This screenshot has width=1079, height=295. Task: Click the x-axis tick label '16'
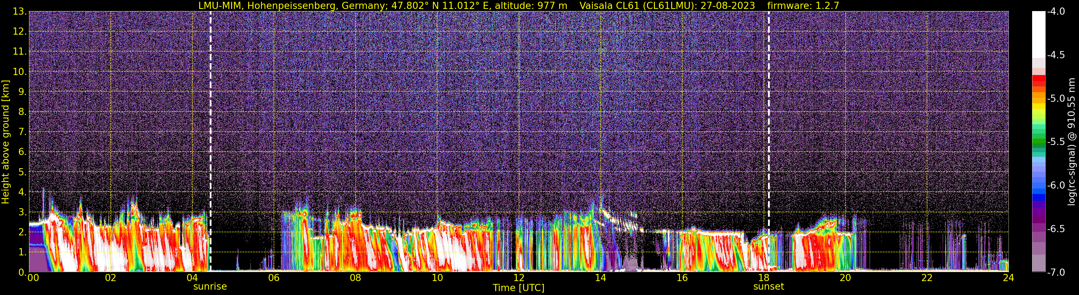pos(682,278)
